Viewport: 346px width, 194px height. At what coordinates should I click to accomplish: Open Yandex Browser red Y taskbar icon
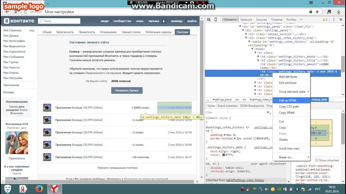[55, 189]
